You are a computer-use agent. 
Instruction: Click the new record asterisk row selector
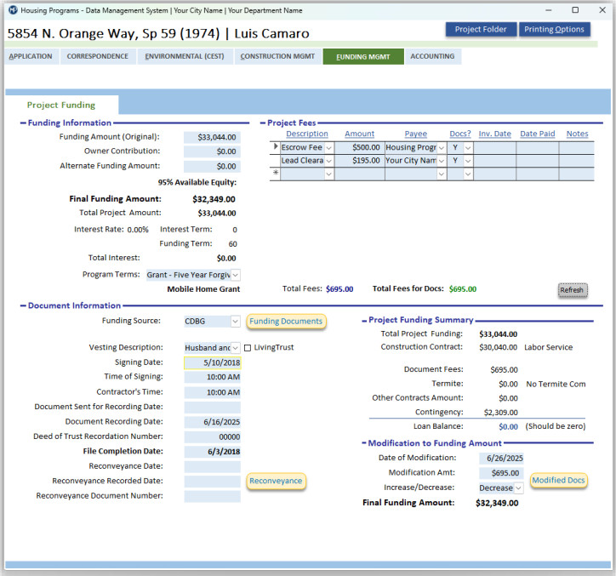(275, 174)
